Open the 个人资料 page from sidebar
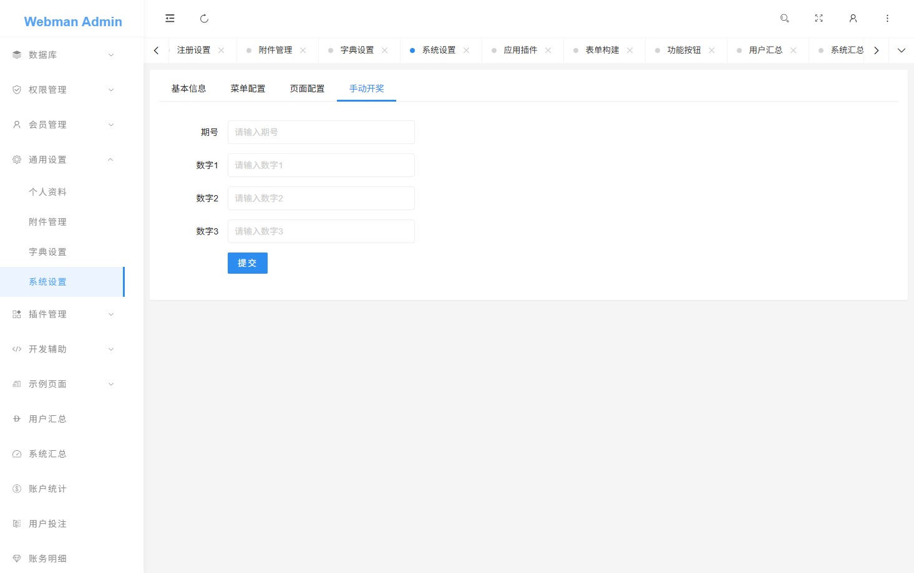 pyautogui.click(x=48, y=191)
